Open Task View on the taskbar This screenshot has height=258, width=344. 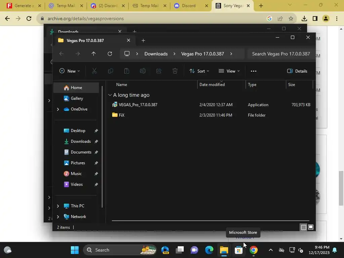pyautogui.click(x=180, y=250)
